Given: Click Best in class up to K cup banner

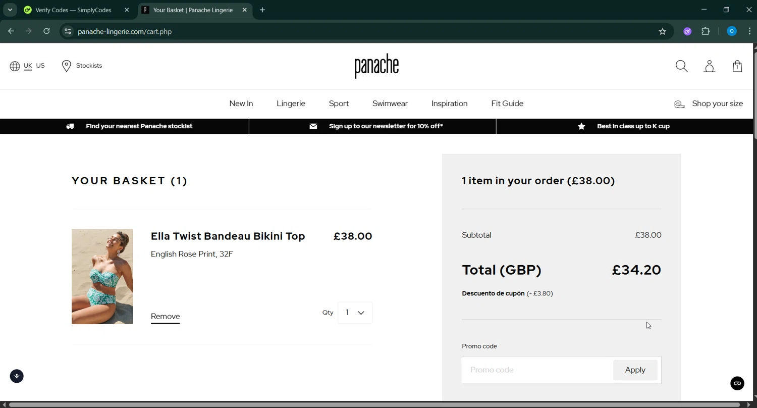Looking at the screenshot, I should [633, 126].
